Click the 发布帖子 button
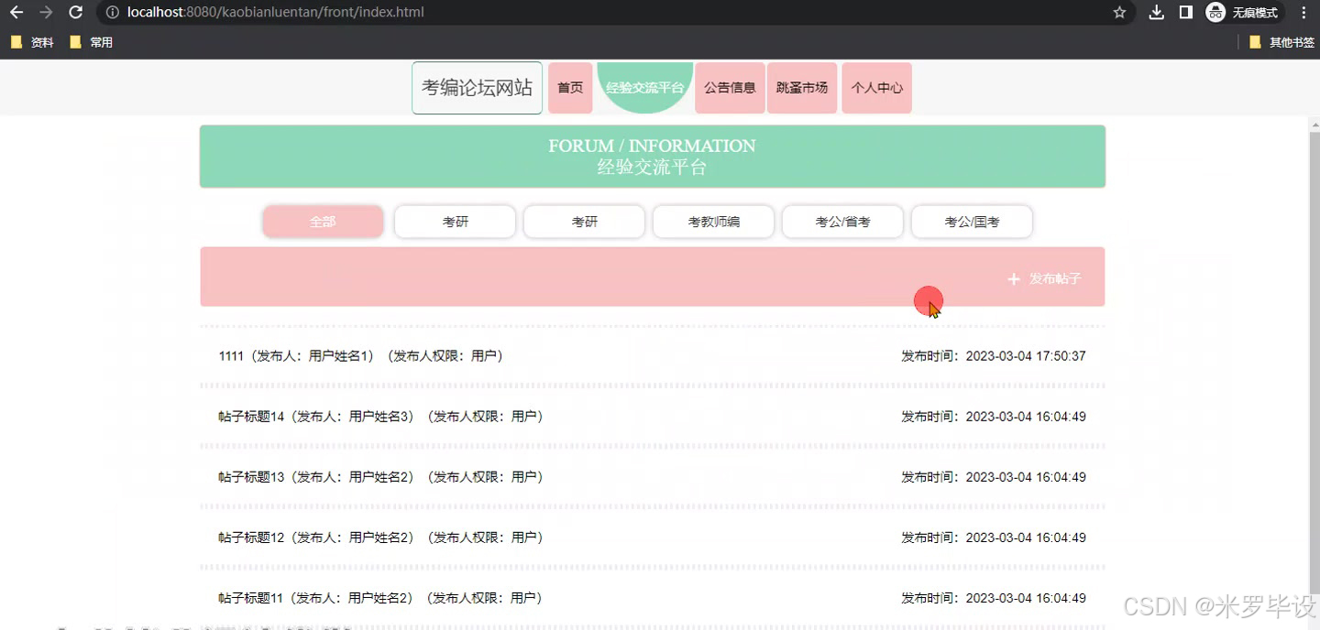The height and width of the screenshot is (630, 1320). 1045,278
